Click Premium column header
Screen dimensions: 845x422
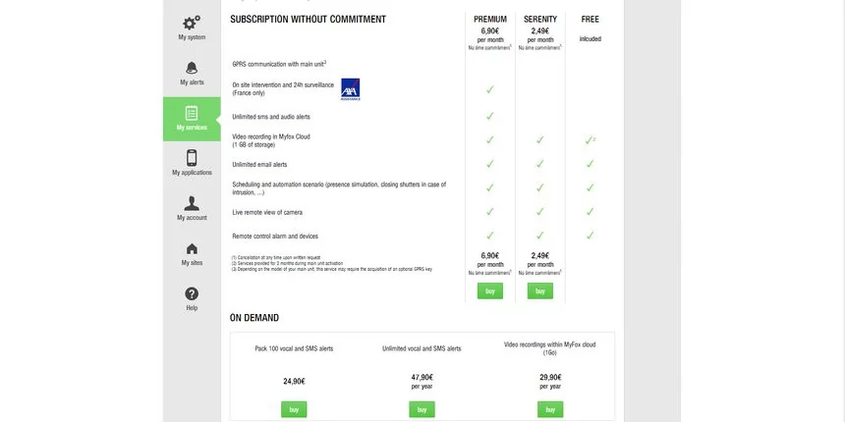pos(490,20)
